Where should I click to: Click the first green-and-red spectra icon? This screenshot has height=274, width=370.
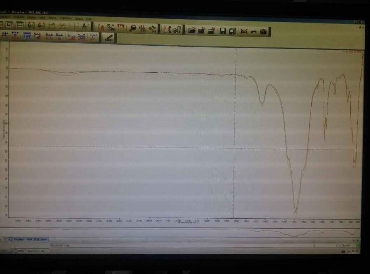31,25
